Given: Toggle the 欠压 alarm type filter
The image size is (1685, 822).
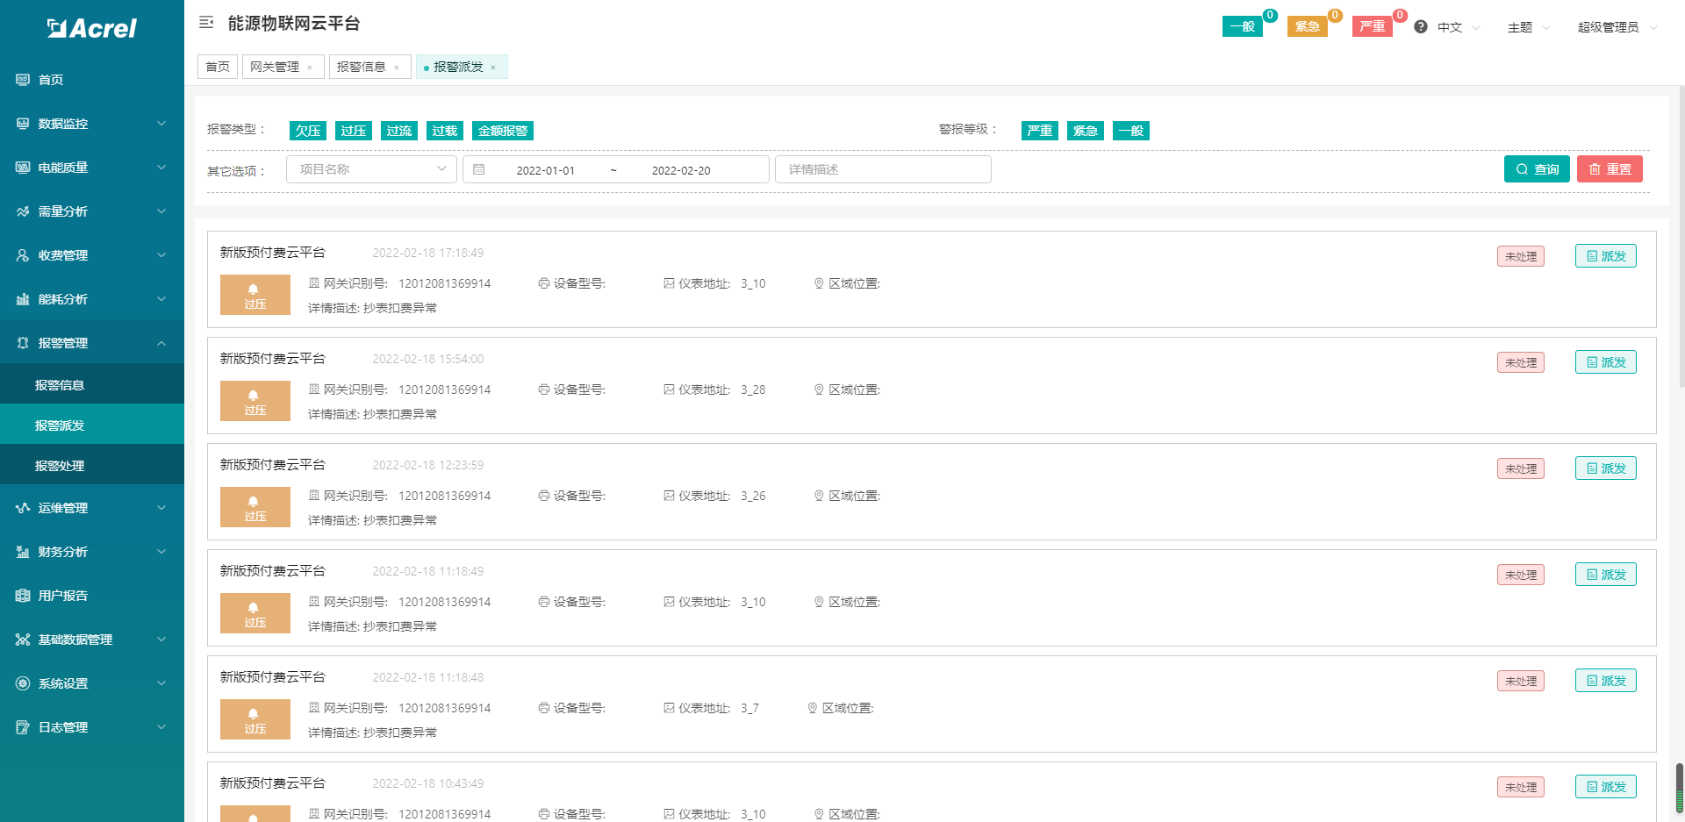Looking at the screenshot, I should pos(308,131).
